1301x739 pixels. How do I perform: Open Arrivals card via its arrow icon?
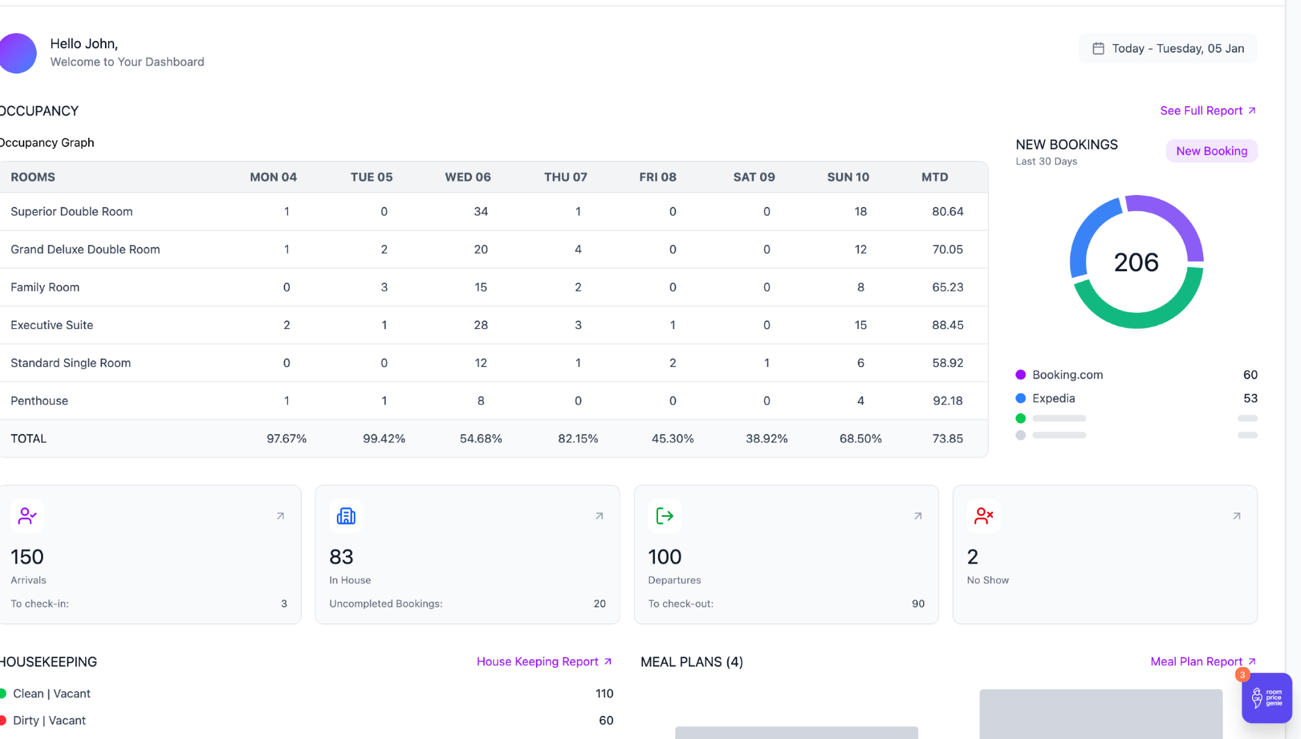click(281, 516)
